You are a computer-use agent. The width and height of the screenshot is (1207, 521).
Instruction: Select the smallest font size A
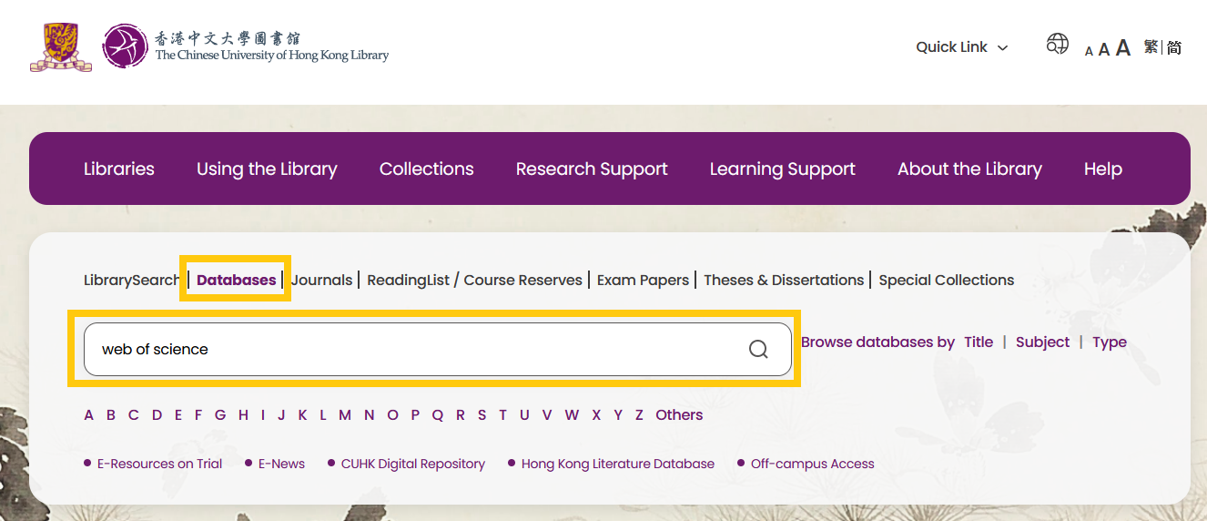(1089, 52)
